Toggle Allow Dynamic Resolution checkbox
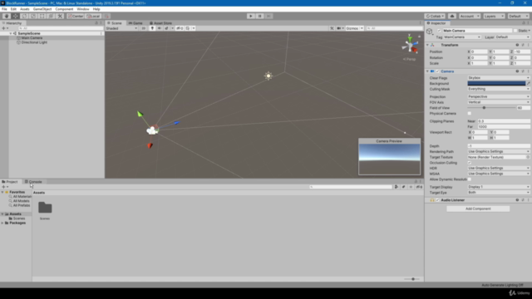 [x=469, y=179]
